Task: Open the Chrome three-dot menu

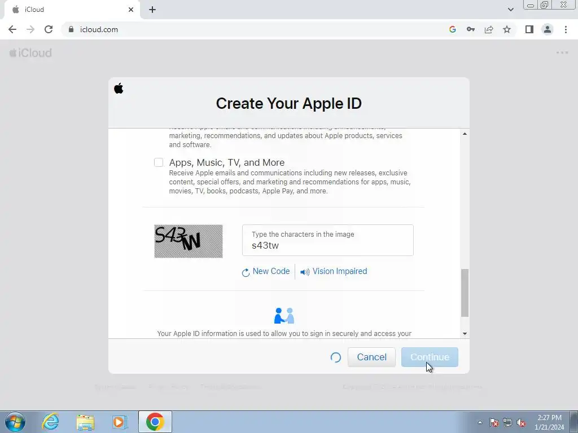Action: click(566, 29)
